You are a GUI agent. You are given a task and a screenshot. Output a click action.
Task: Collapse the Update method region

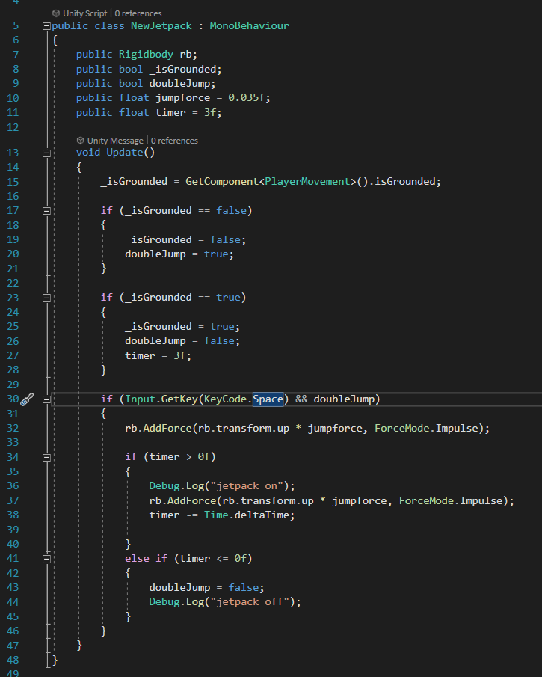point(46,153)
